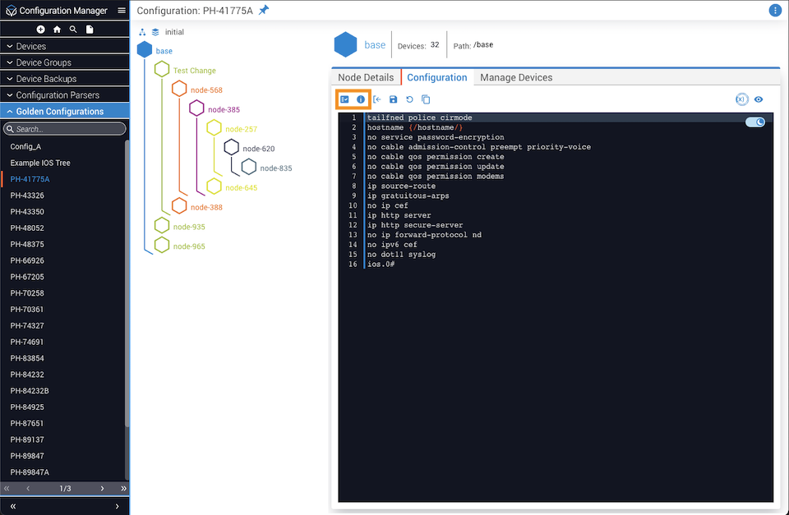789x515 pixels.
Task: Collapse the sidebar with the double-left arrow
Action: (x=13, y=507)
